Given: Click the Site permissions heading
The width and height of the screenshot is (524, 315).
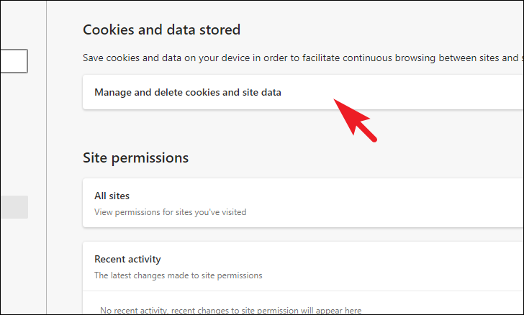Looking at the screenshot, I should coord(135,158).
